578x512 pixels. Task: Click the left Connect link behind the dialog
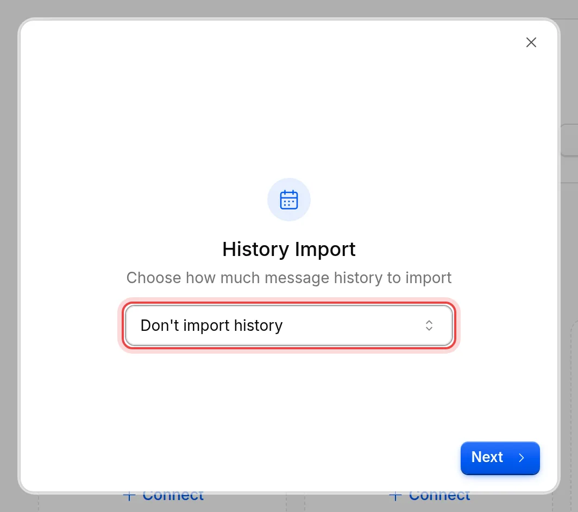coord(164,495)
